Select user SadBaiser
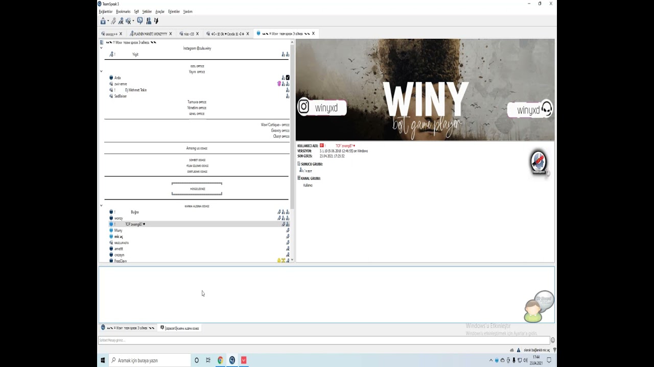This screenshot has width=654, height=367. pos(120,96)
